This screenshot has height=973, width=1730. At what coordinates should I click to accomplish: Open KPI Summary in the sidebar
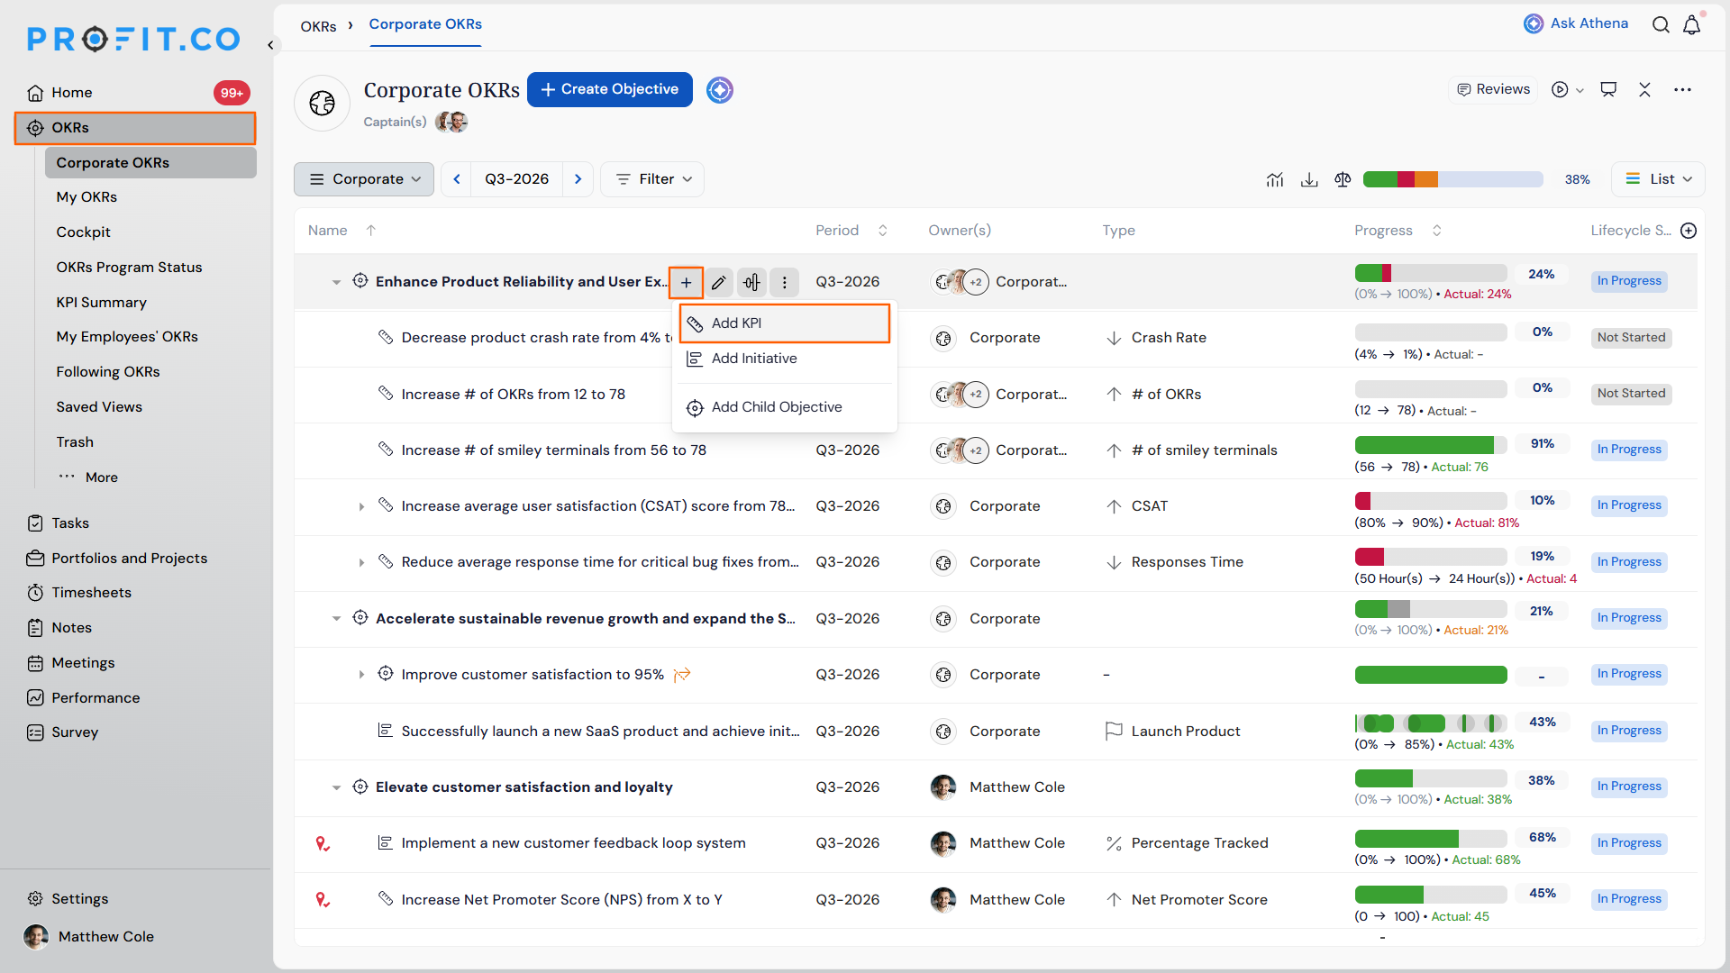[101, 303]
